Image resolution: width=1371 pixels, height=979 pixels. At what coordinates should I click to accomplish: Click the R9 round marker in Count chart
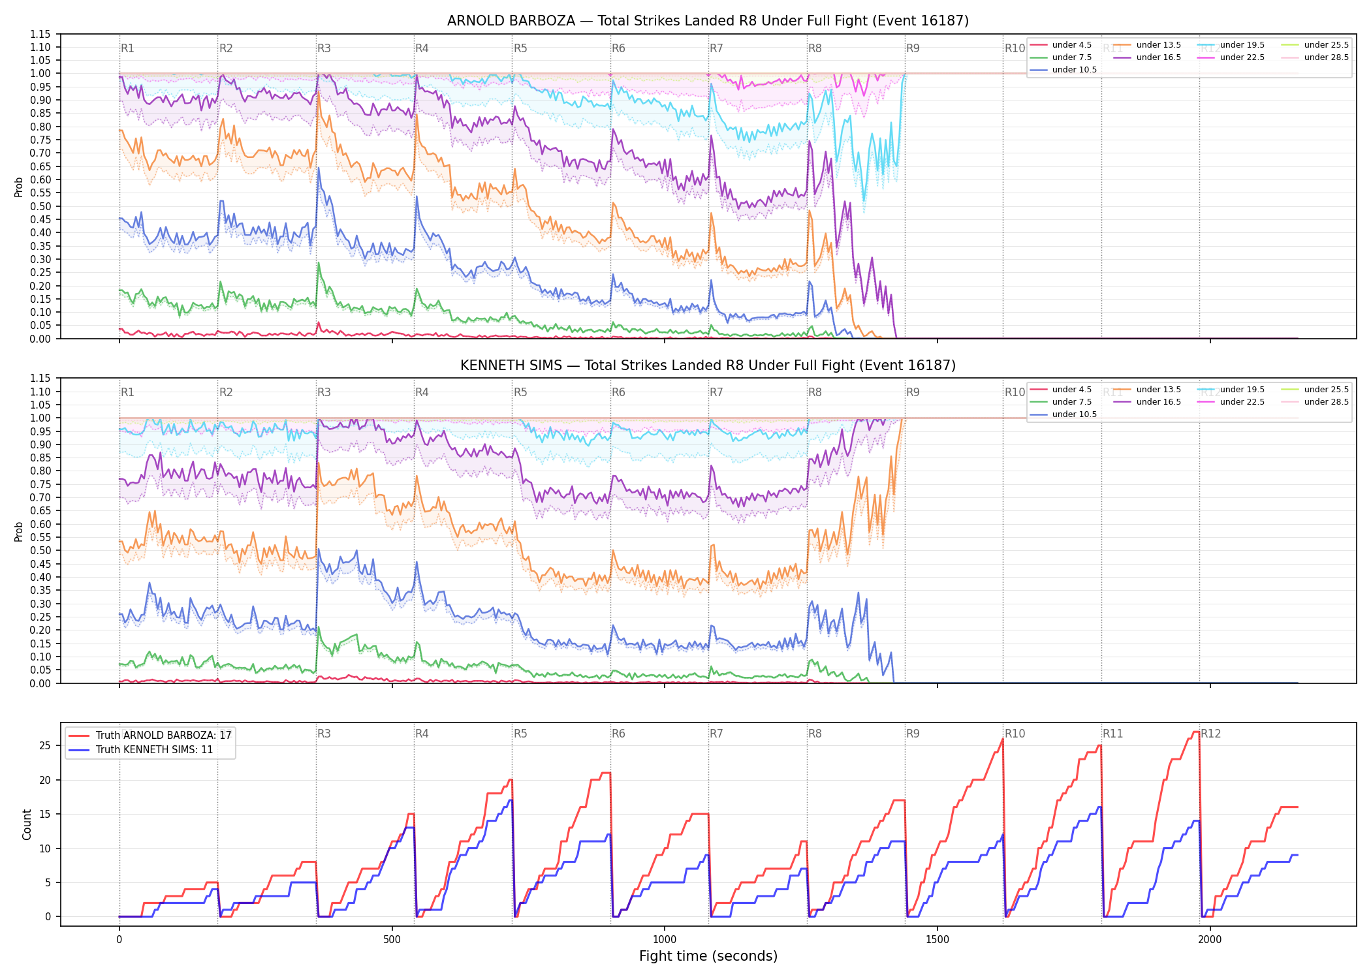913,734
